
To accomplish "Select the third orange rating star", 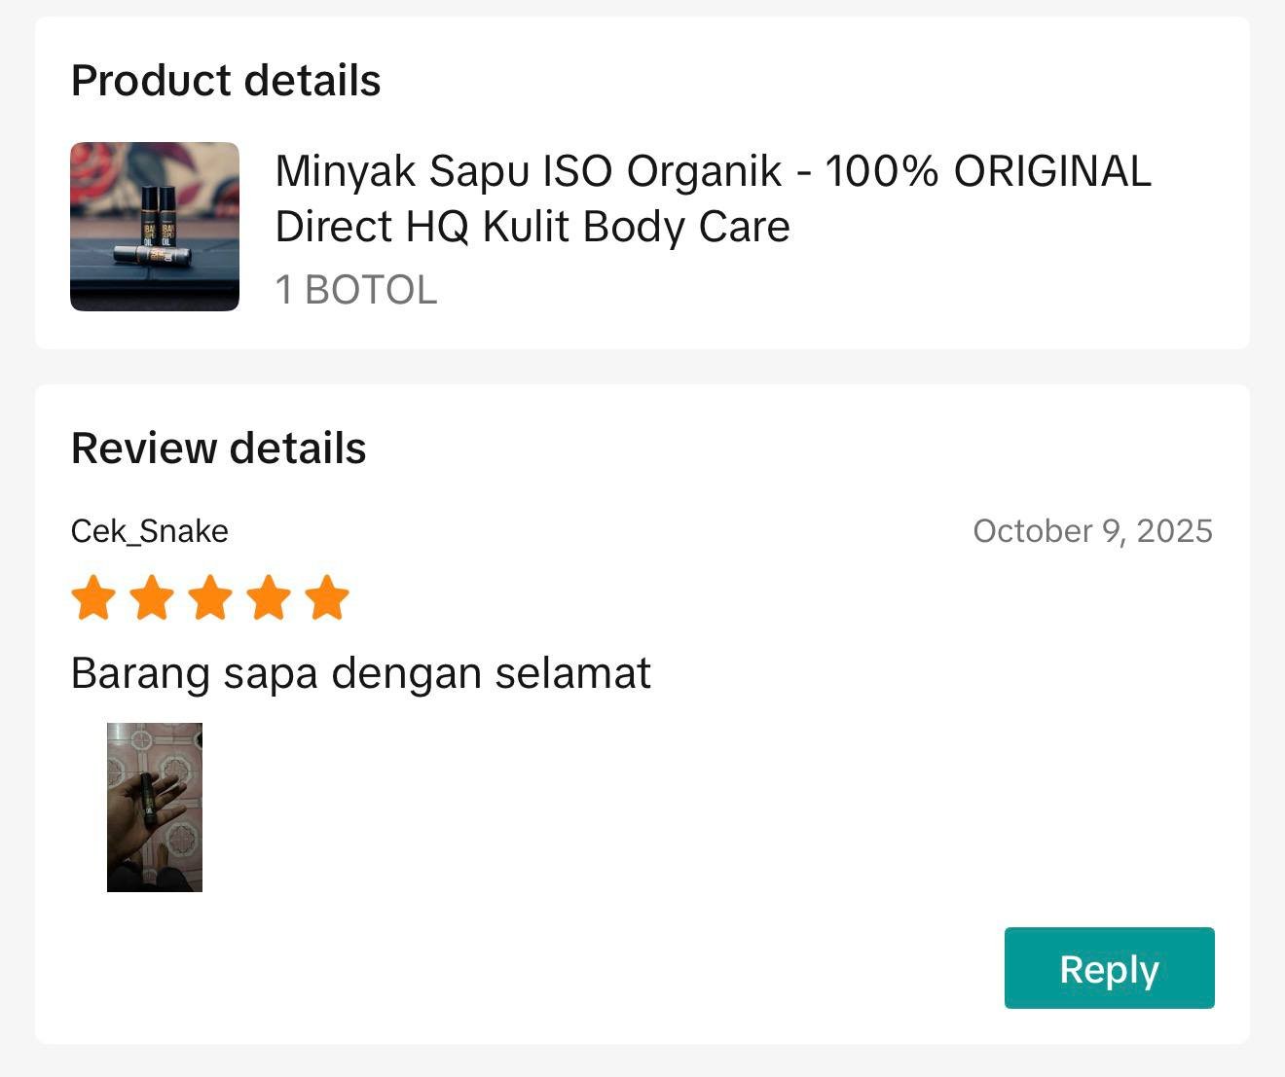I will [210, 597].
